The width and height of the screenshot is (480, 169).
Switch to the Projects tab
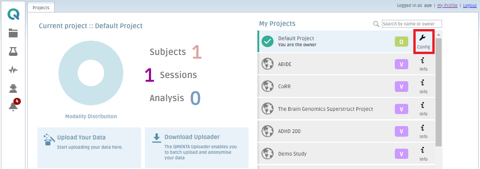(41, 8)
